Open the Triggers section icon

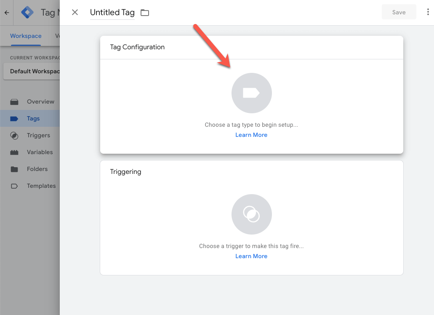[13, 135]
